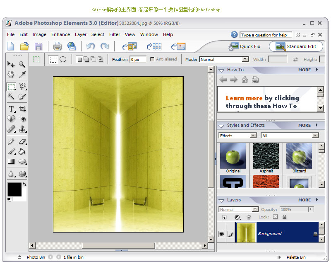Select the Selection Brush tool
Image resolution: width=331 pixels, height=264 pixels.
click(22, 97)
